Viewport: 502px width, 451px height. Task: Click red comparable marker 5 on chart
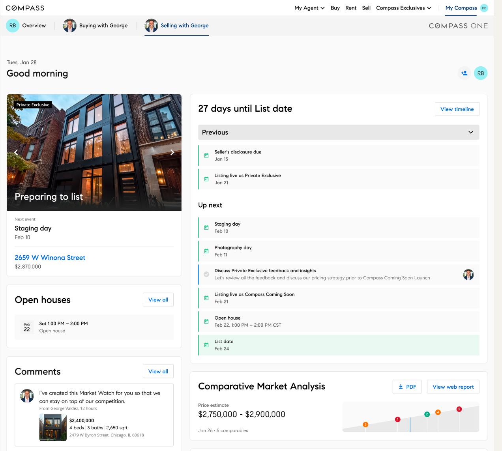pos(459,409)
